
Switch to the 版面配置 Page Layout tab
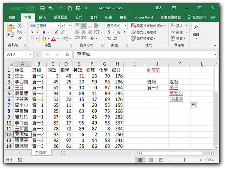coord(60,18)
